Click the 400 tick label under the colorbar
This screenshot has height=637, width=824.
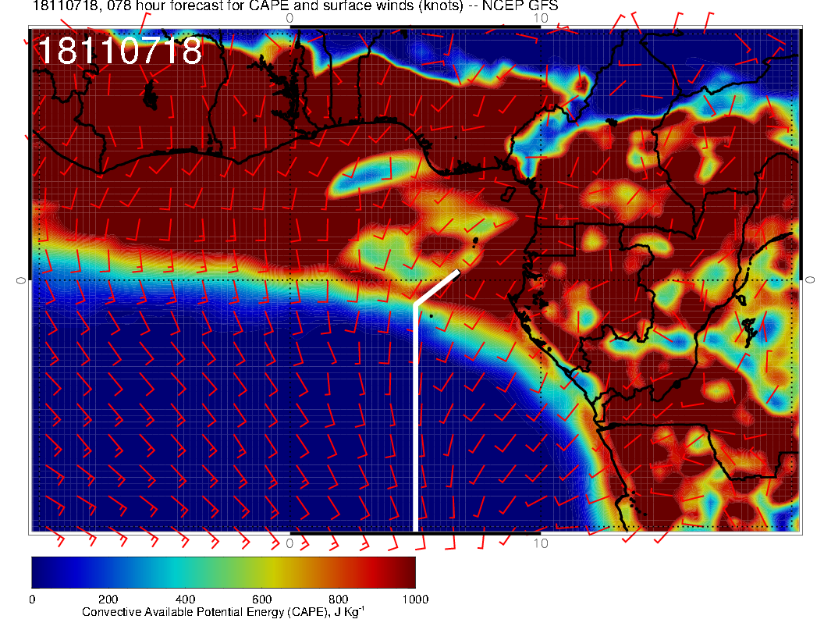[184, 600]
